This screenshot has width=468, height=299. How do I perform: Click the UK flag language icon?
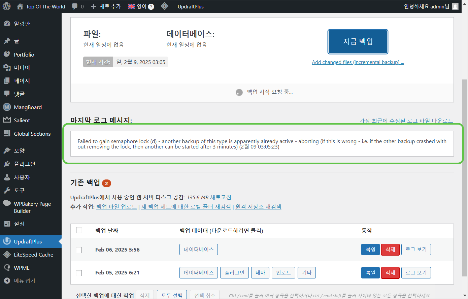click(x=131, y=6)
